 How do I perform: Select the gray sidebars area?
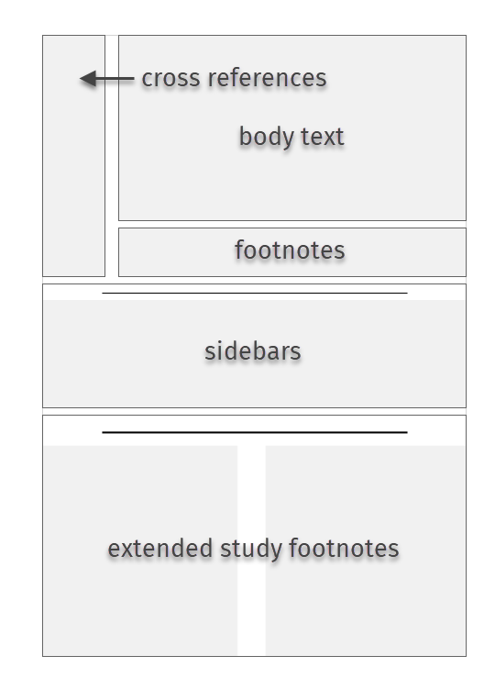pos(255,353)
